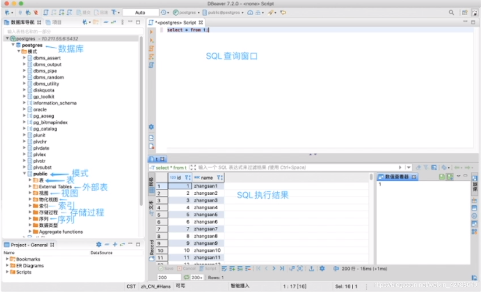Open the filter history dropdown arrow in results
The image size is (481, 292).
coord(409,168)
